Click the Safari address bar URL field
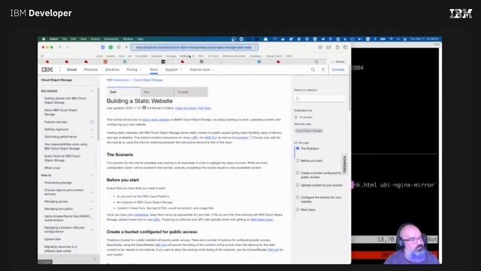 point(195,47)
